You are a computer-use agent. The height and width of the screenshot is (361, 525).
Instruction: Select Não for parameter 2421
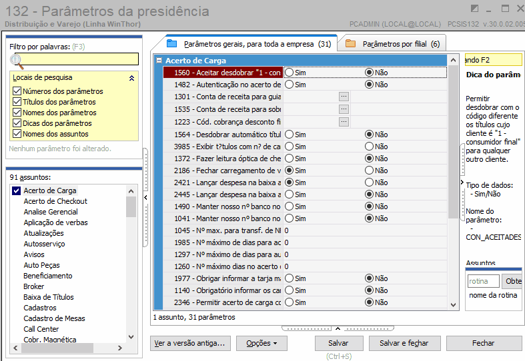370,182
